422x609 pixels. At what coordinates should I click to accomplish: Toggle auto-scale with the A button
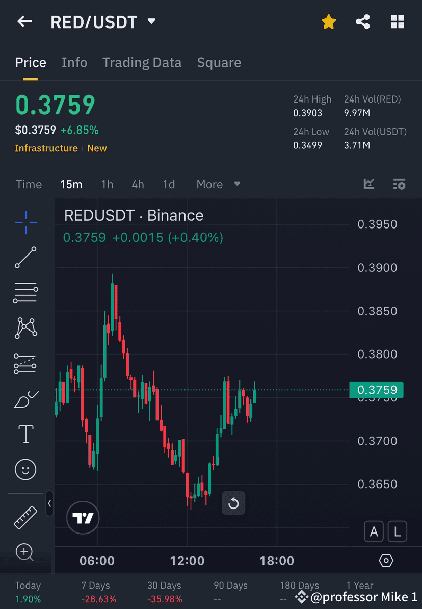tap(374, 531)
